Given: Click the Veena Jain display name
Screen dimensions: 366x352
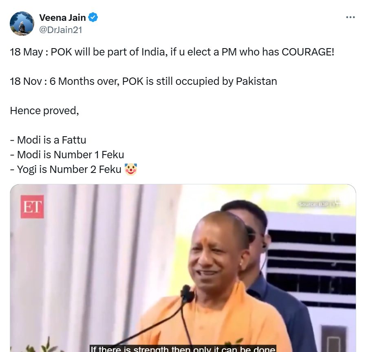Looking at the screenshot, I should [x=62, y=18].
